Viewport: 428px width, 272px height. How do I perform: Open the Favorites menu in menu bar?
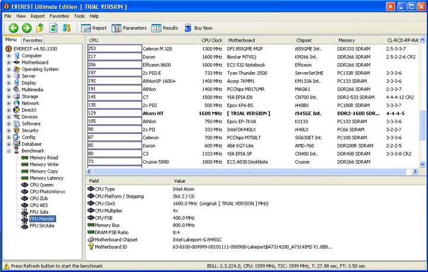59,16
